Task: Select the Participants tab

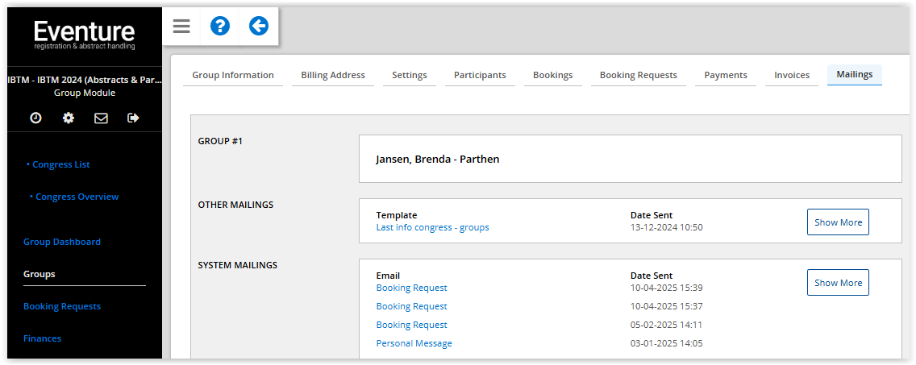Action: tap(480, 75)
